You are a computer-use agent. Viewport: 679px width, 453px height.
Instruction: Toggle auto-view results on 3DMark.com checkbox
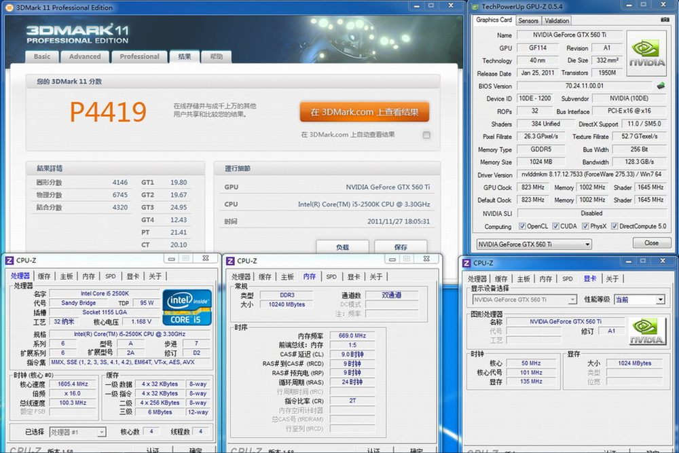point(426,134)
